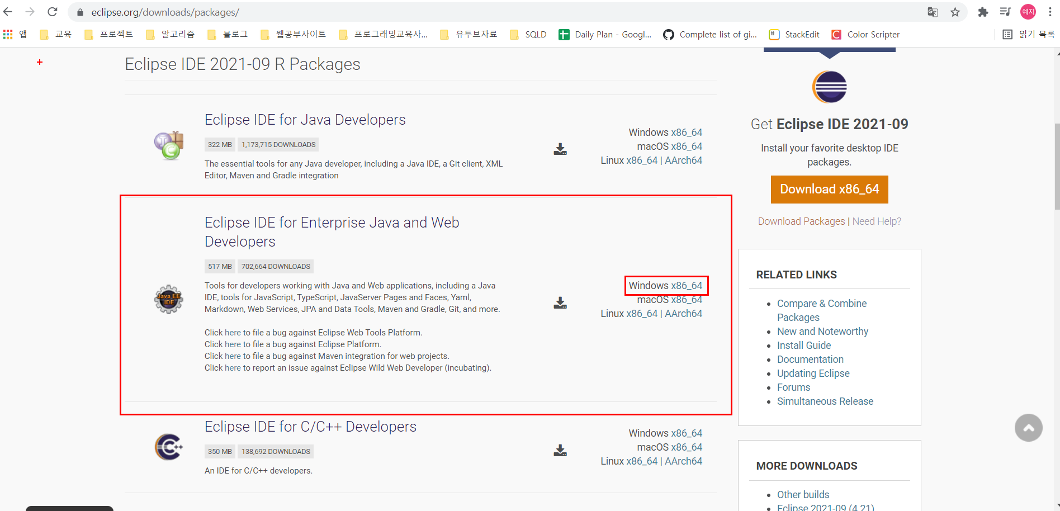Open the Updating Eclipse link
The height and width of the screenshot is (511, 1060).
813,373
